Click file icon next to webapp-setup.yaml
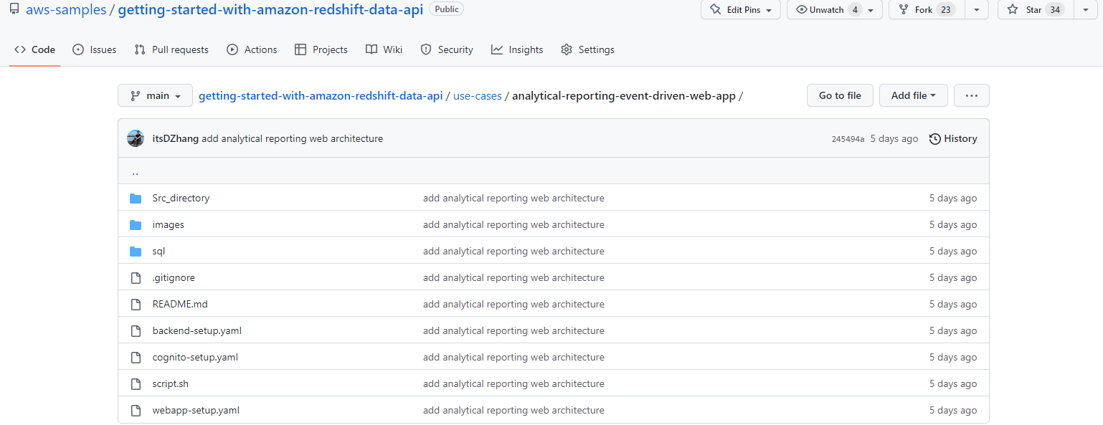The height and width of the screenshot is (425, 1103). [x=136, y=410]
